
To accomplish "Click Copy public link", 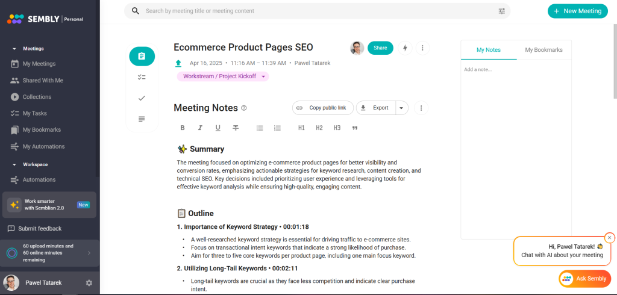I will 323,108.
